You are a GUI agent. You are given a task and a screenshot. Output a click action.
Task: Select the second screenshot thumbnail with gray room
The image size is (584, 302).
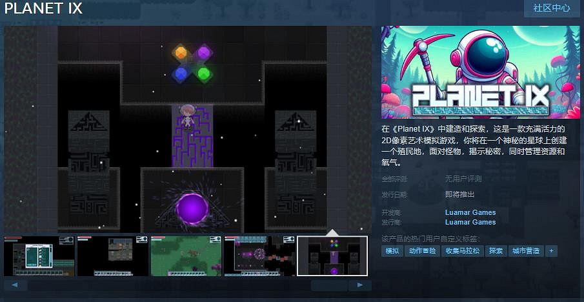coord(113,256)
